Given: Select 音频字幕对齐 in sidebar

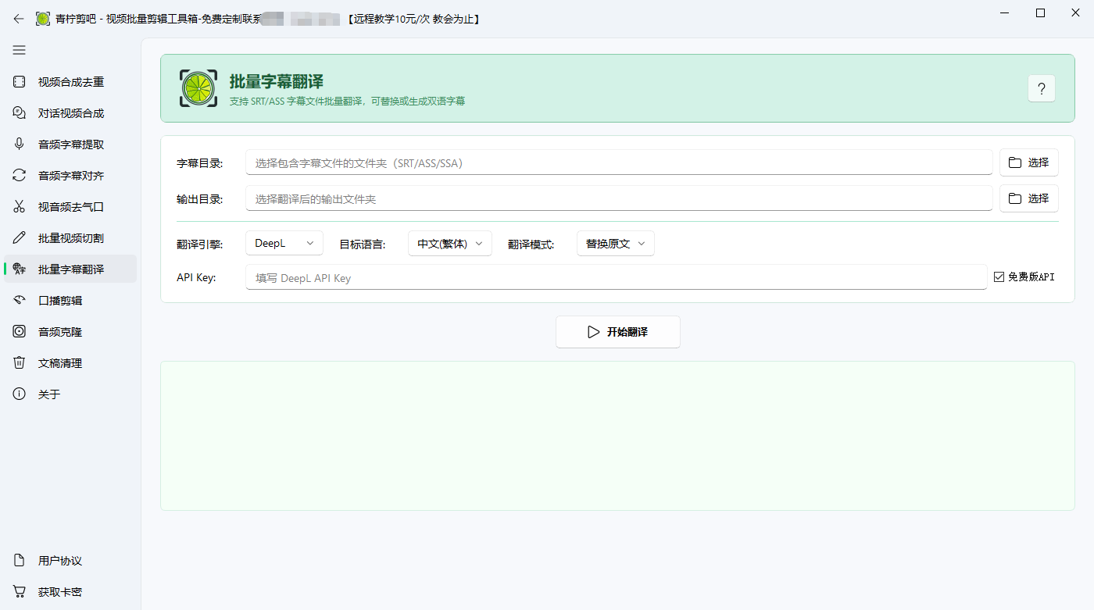Looking at the screenshot, I should point(70,175).
